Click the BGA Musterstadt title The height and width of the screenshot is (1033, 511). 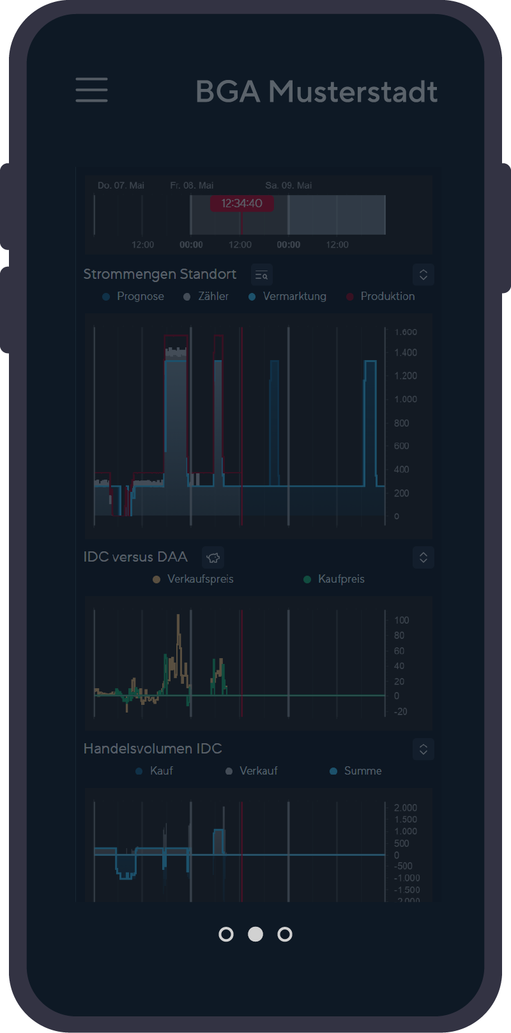pos(317,91)
